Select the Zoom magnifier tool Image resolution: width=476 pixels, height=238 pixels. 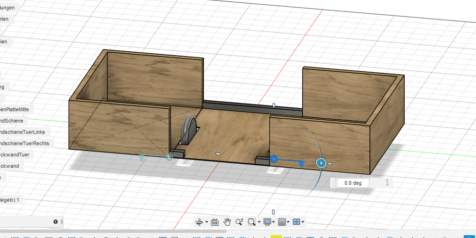point(239,222)
